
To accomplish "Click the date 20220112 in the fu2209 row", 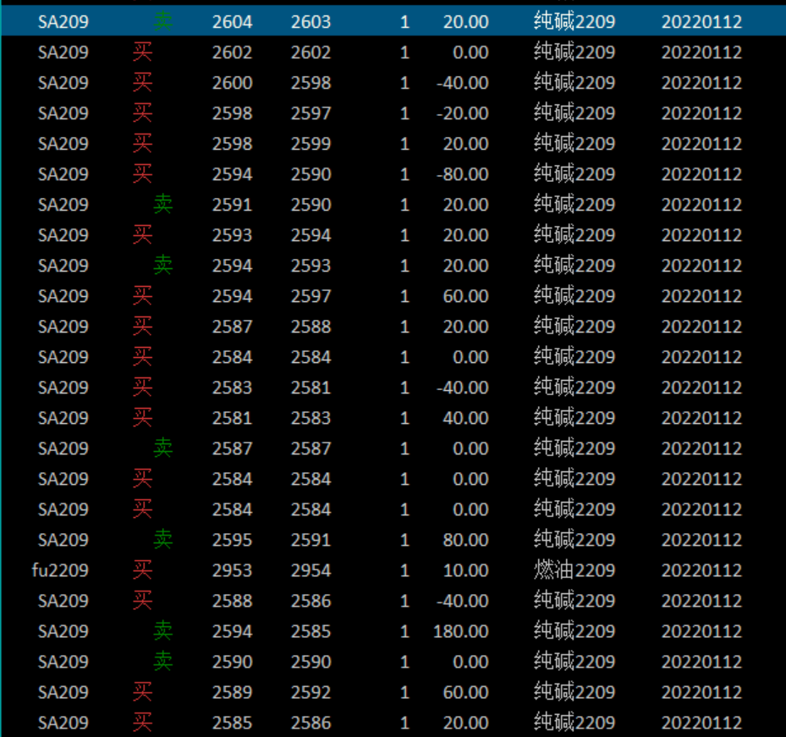I will pyautogui.click(x=701, y=570).
